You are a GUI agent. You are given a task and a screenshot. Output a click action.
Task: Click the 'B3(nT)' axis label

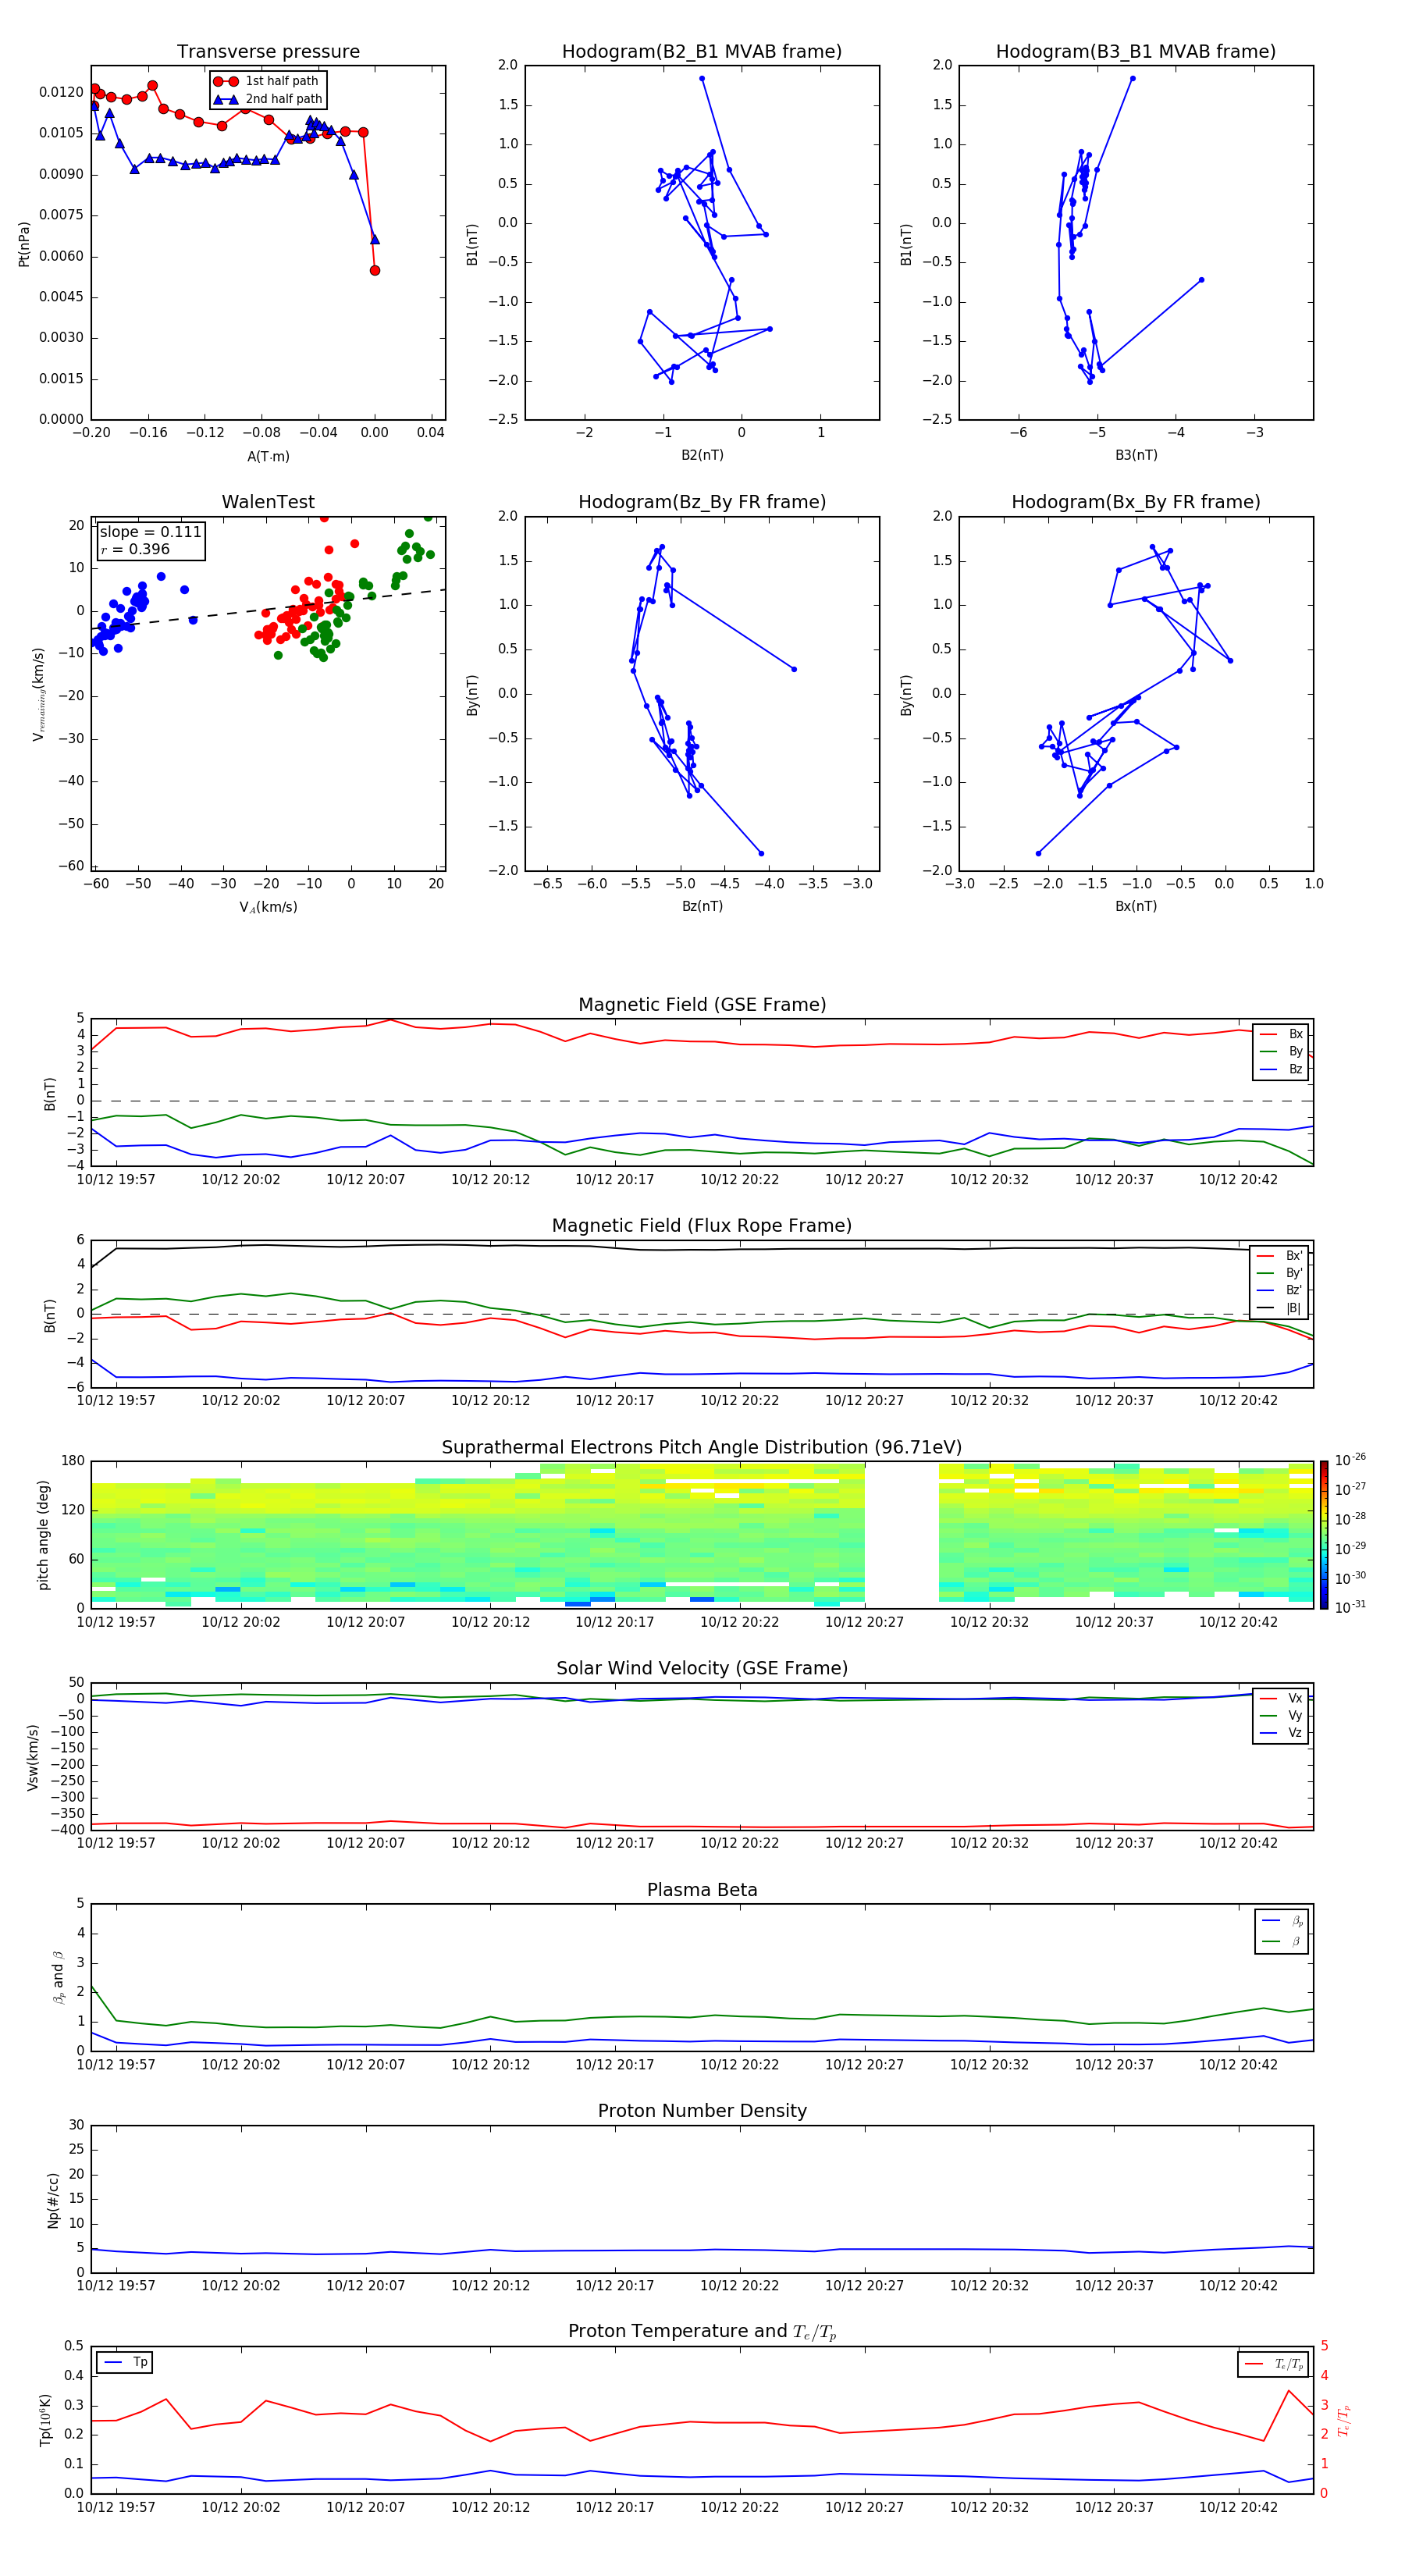click(1136, 455)
